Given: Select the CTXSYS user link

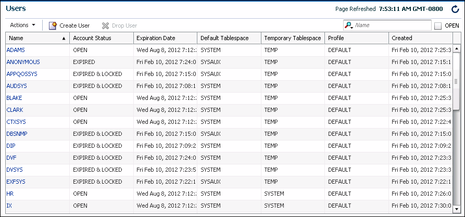Looking at the screenshot, I should tap(17, 122).
